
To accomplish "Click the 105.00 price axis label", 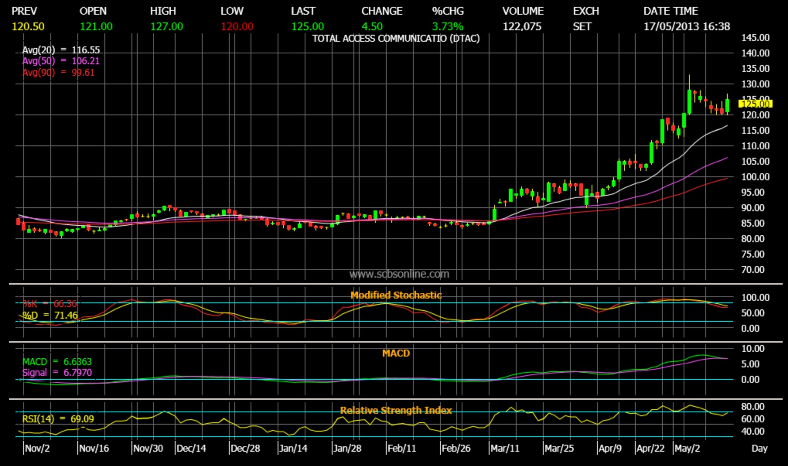I will point(756,161).
